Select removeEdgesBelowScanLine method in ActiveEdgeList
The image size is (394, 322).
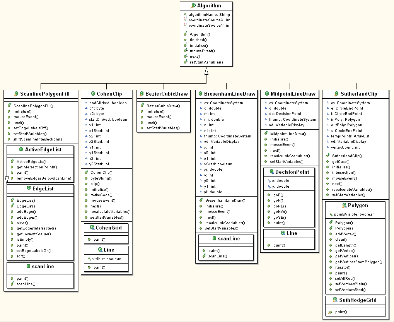[x=44, y=178]
